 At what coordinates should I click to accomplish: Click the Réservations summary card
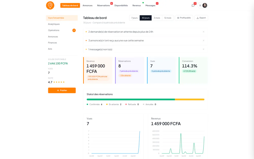pos(130,70)
